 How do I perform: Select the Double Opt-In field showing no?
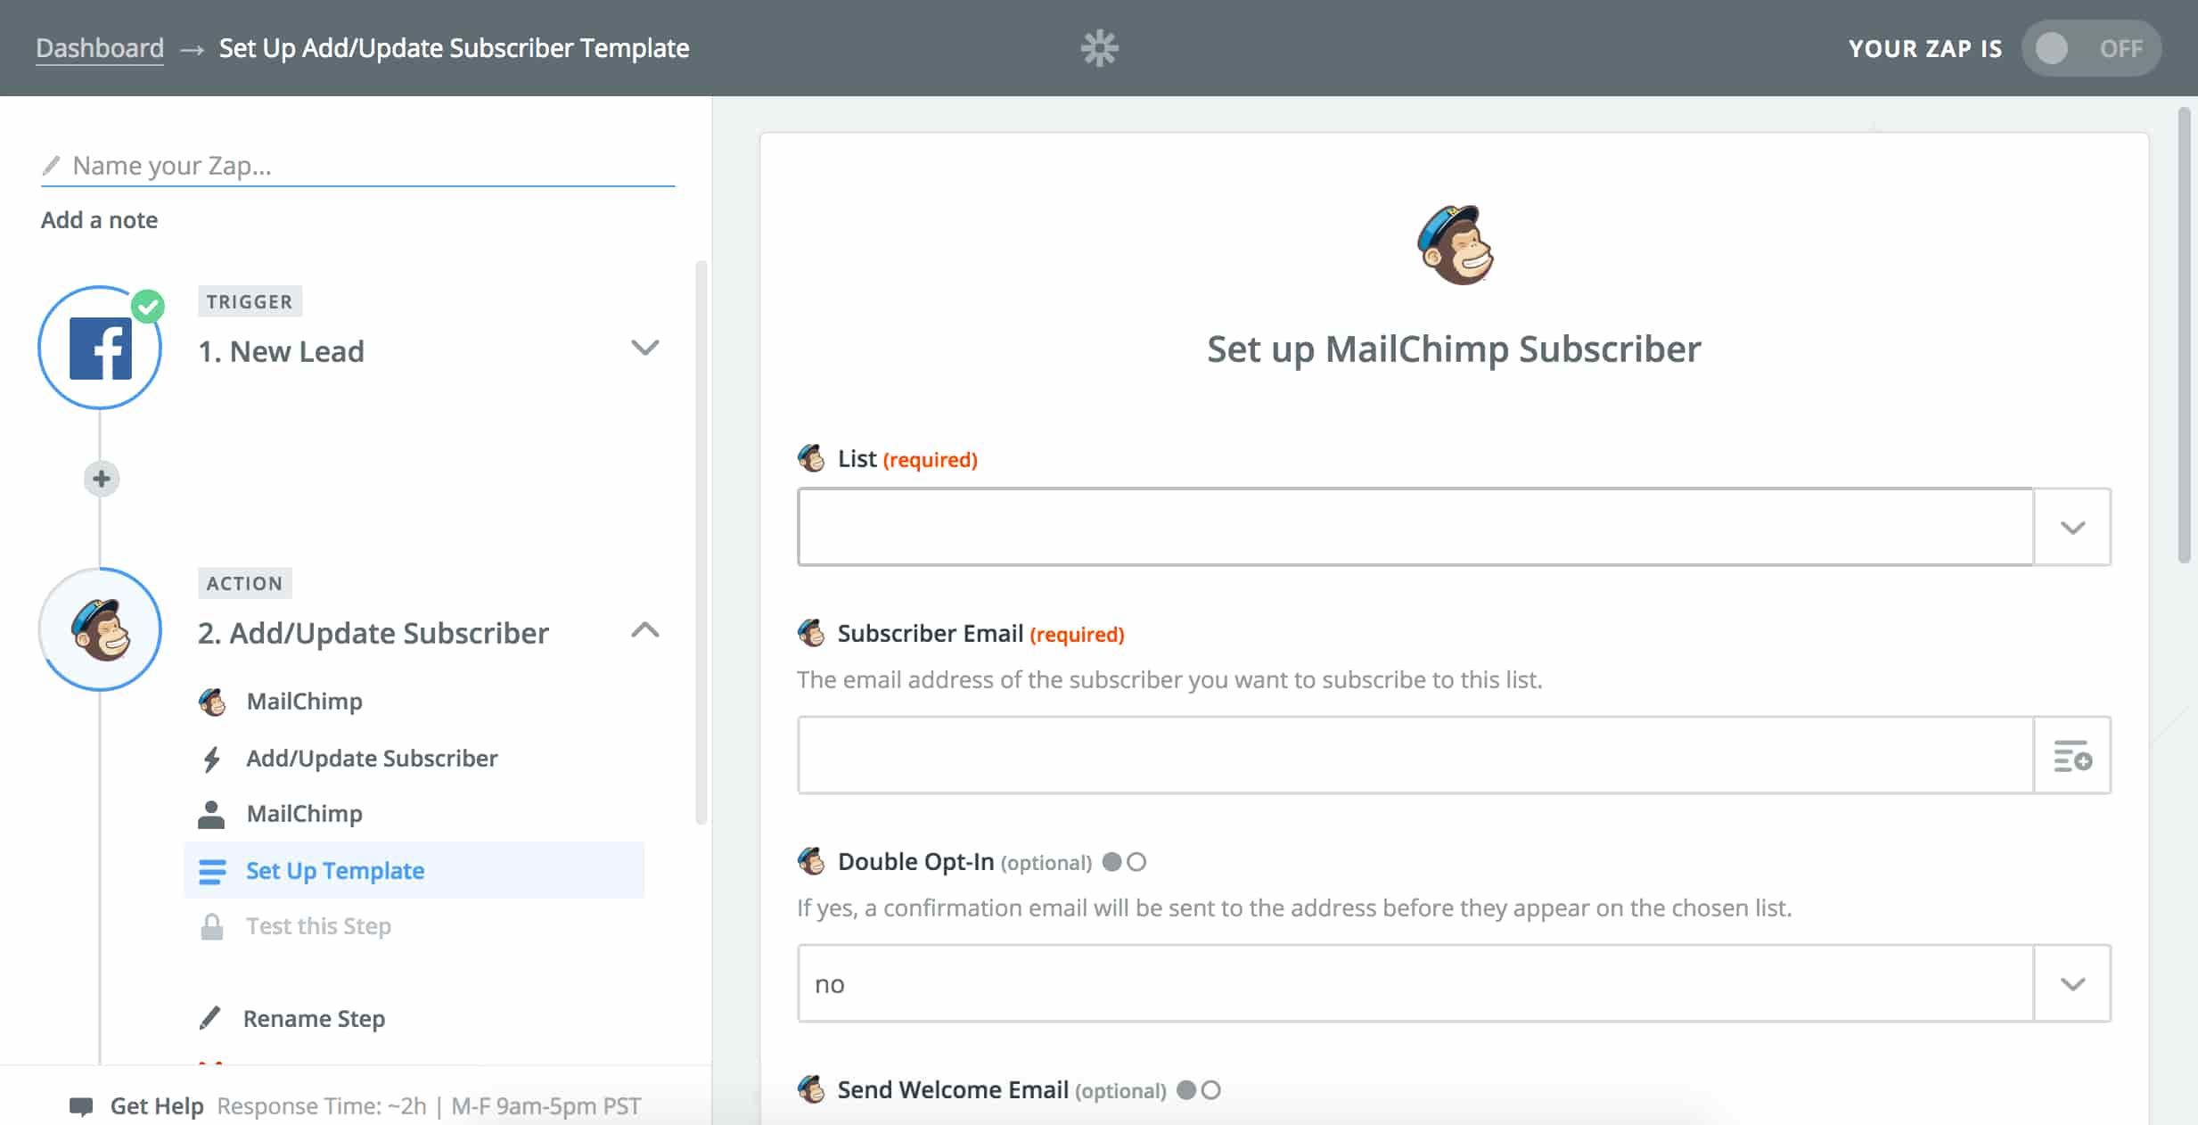tap(1415, 983)
